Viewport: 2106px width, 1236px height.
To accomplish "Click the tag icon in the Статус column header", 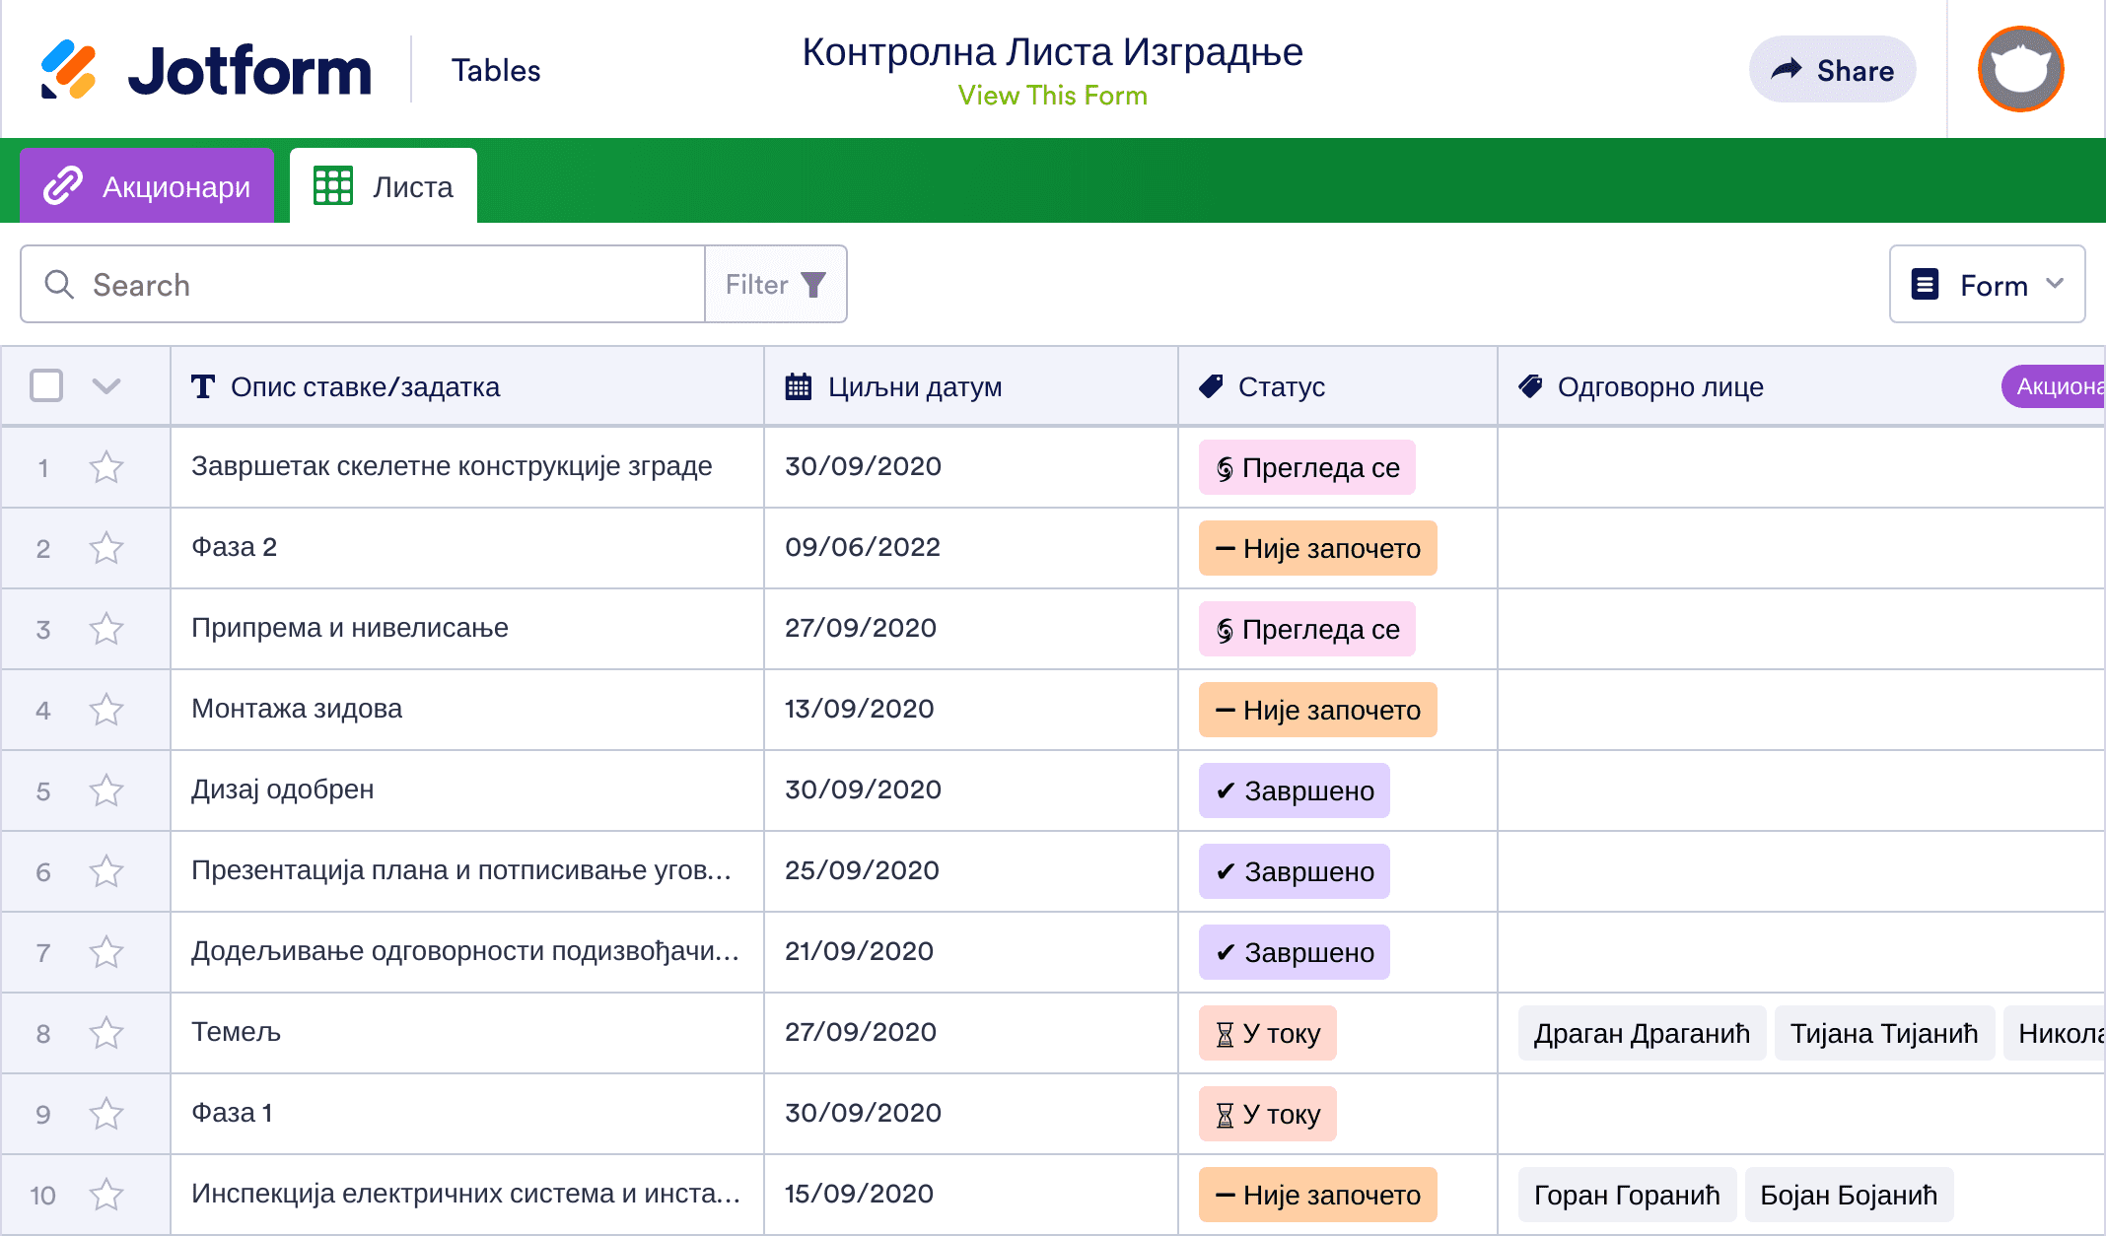I will [1212, 385].
